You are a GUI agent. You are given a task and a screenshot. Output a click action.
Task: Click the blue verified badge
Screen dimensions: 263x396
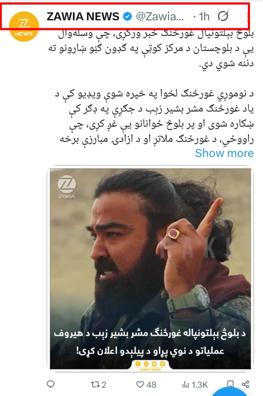tap(127, 17)
